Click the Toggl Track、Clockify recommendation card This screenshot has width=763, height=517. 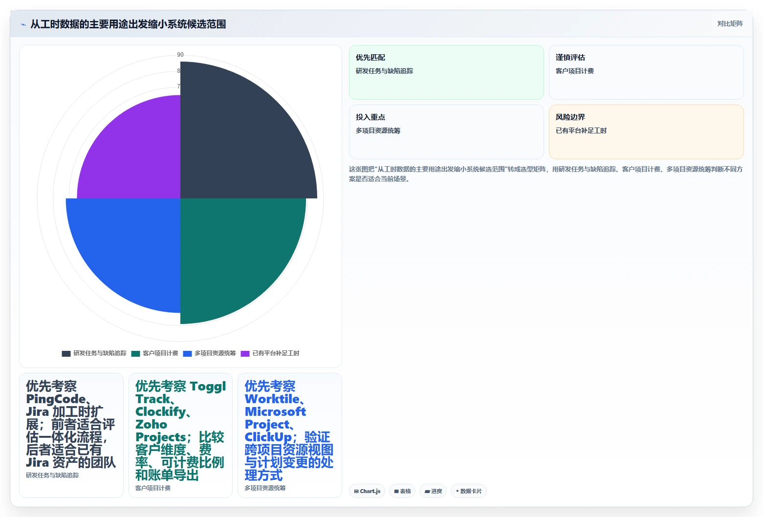(180, 435)
